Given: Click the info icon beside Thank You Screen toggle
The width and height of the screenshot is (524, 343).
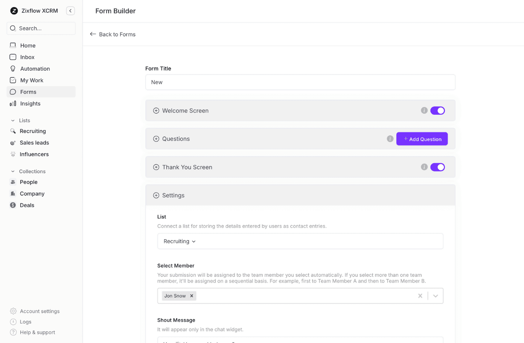Looking at the screenshot, I should point(424,167).
